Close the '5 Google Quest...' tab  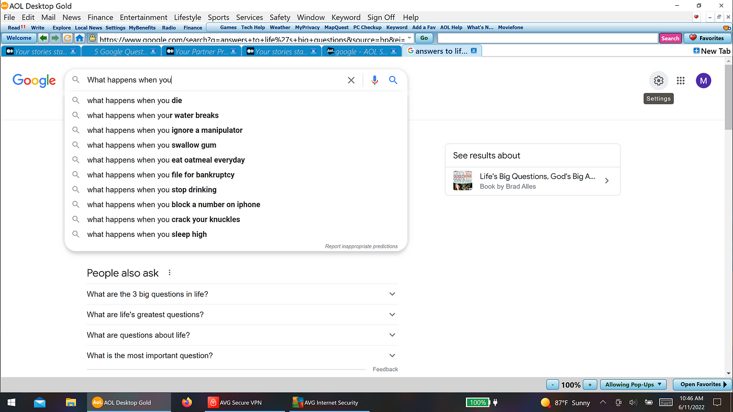coord(153,51)
